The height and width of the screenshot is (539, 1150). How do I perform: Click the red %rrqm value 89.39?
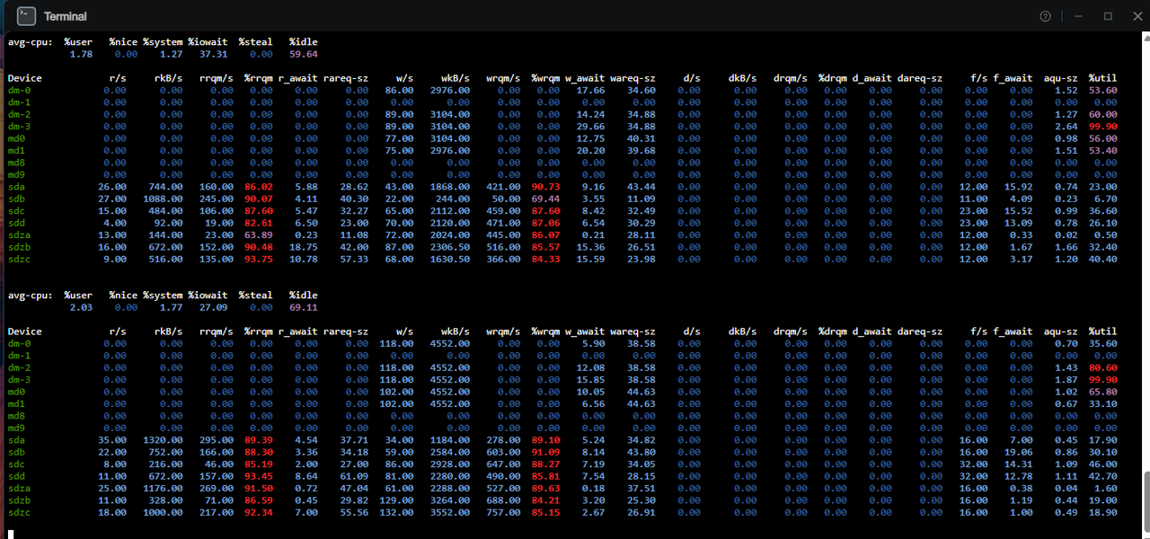point(258,440)
